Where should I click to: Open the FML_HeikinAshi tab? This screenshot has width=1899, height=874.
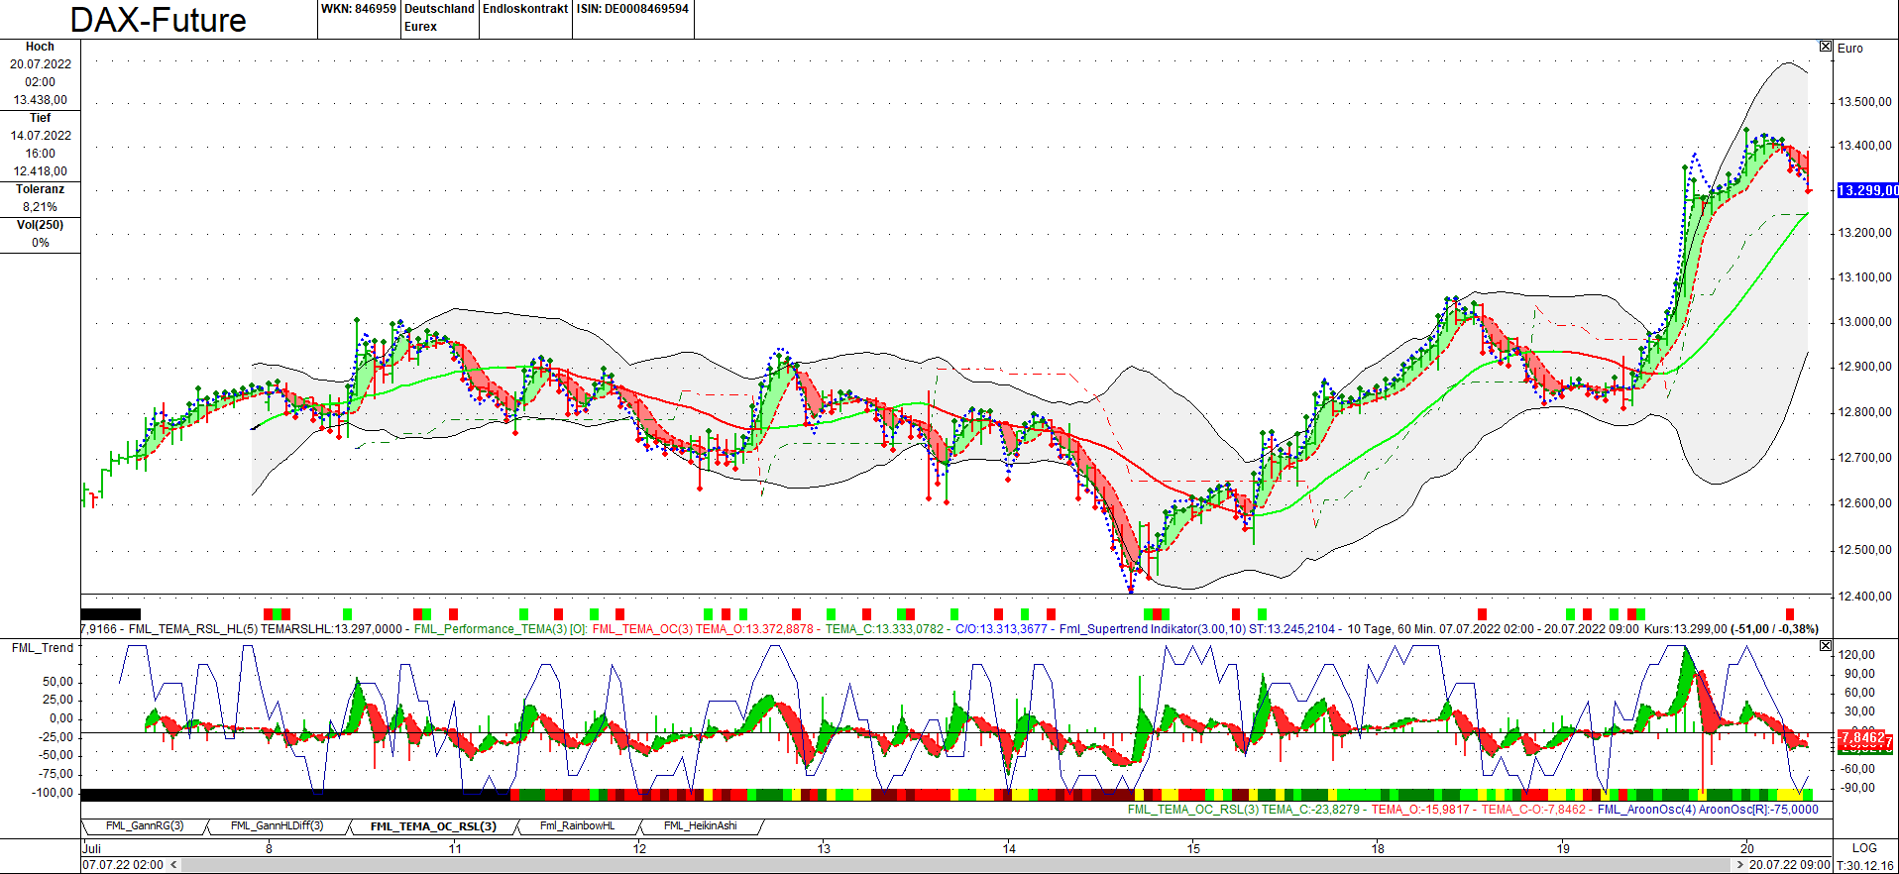click(701, 825)
